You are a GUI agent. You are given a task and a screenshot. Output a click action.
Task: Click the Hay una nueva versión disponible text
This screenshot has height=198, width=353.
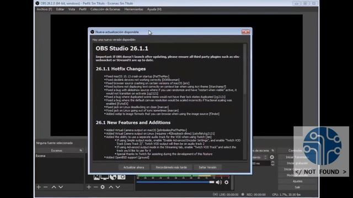(x=114, y=40)
